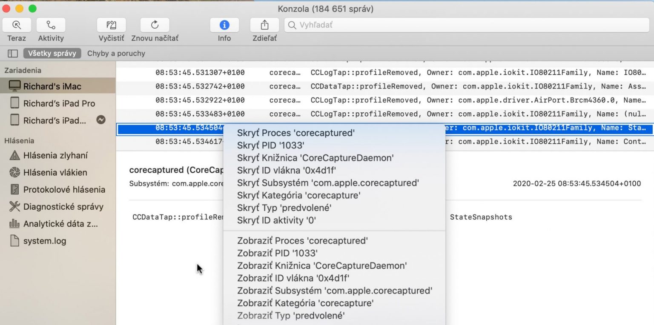Choose Zobraziť Knižnica 'CoreCaptureDaemon'
The image size is (654, 325).
click(x=334, y=266)
